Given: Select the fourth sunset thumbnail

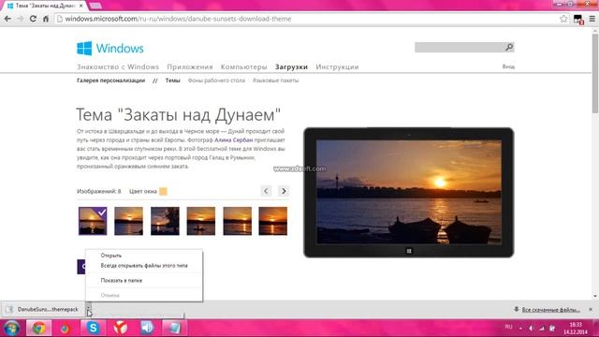Looking at the screenshot, I should [201, 221].
